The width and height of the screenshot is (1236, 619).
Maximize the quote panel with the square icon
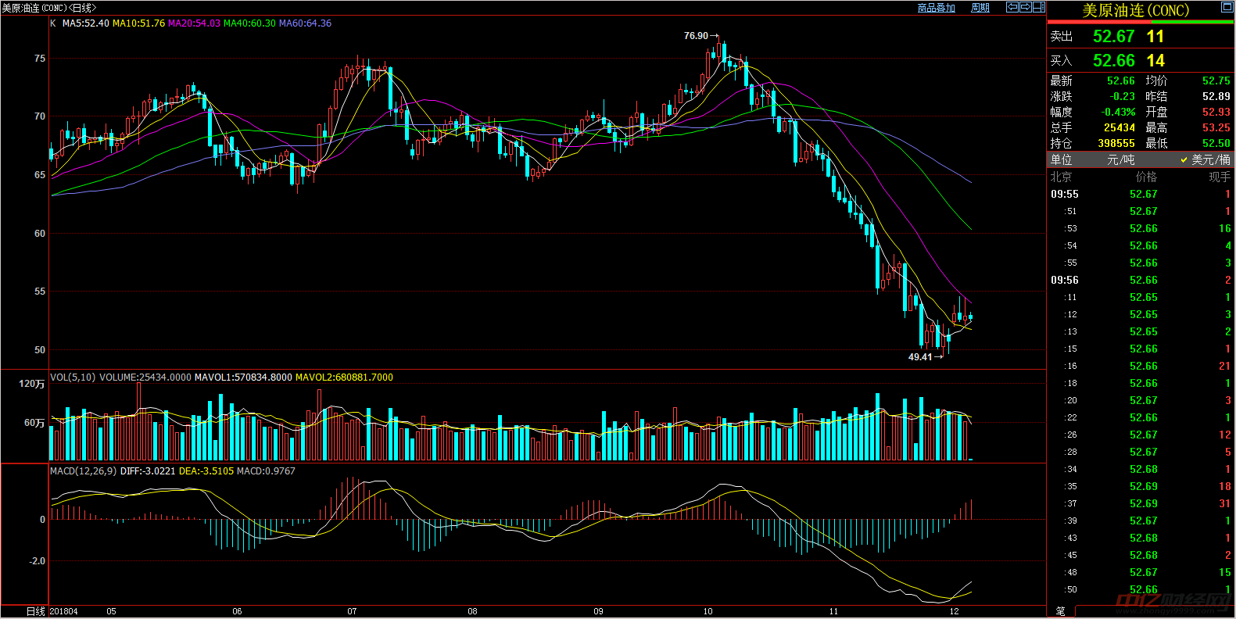pyautogui.click(x=1227, y=7)
